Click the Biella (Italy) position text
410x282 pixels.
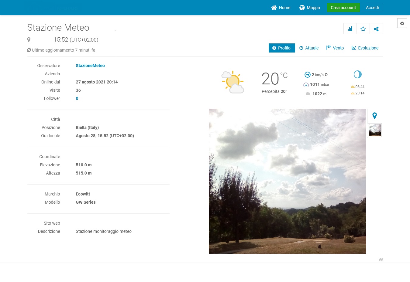pyautogui.click(x=87, y=127)
